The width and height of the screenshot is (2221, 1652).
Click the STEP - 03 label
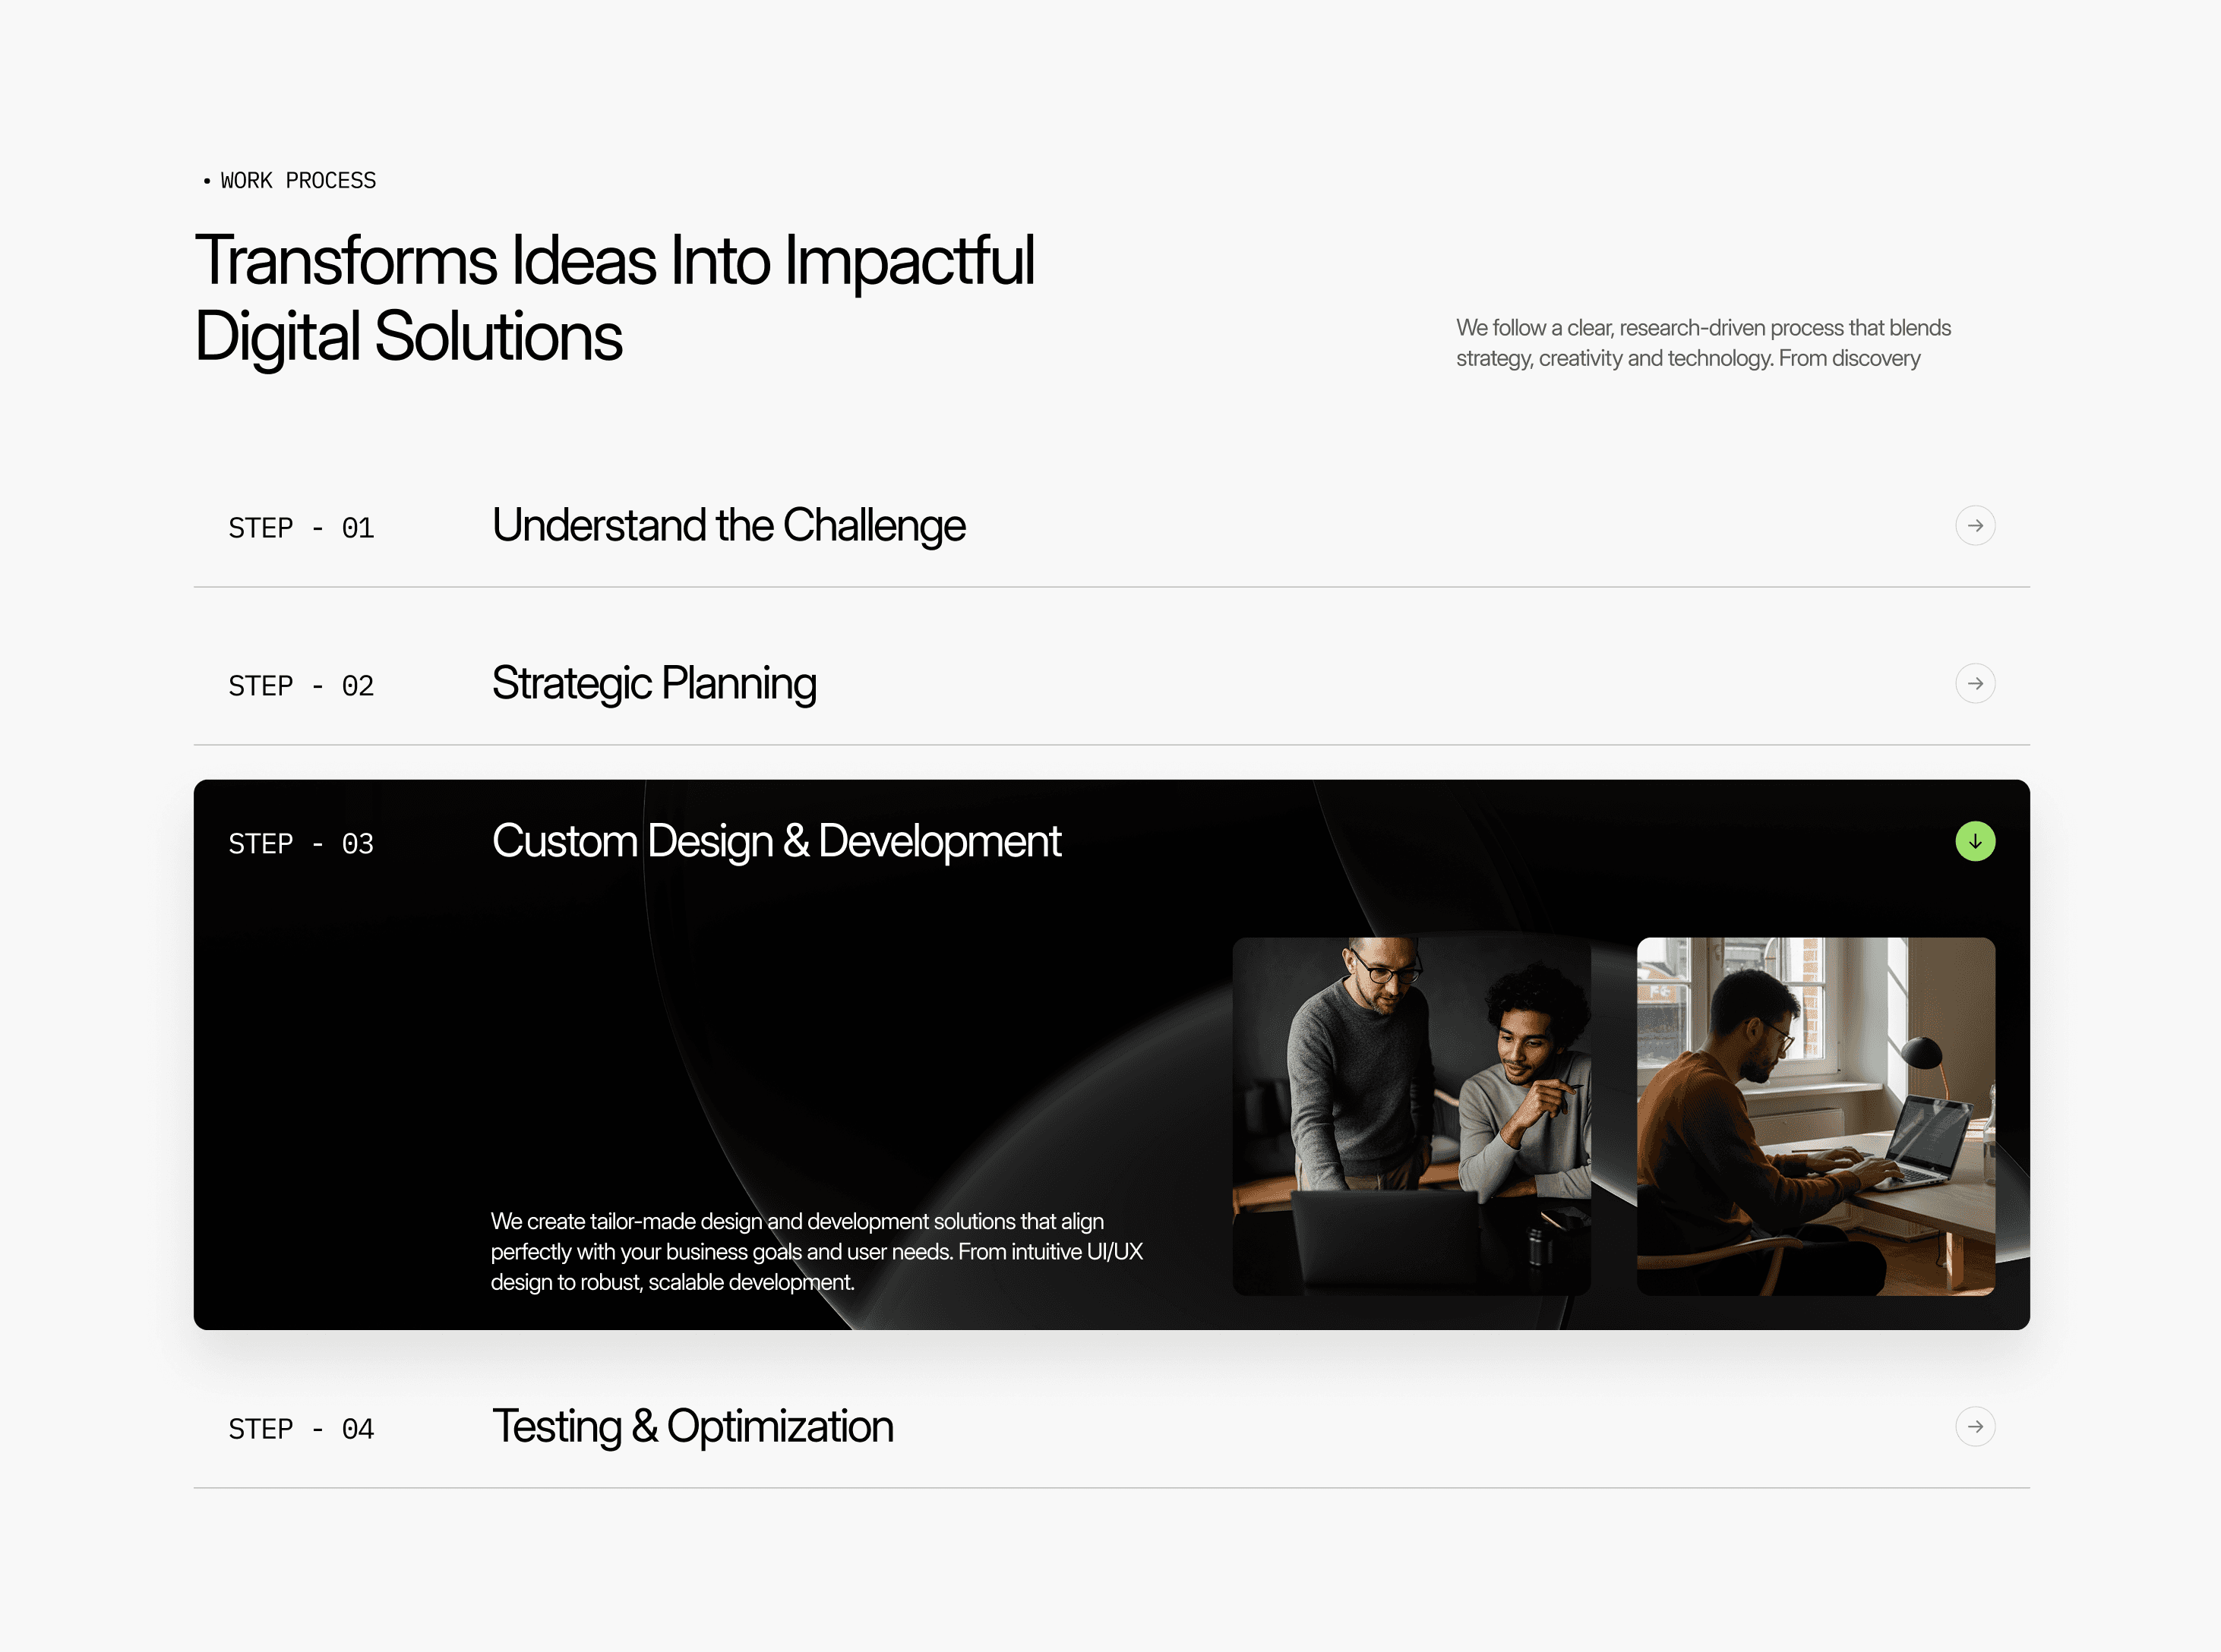[x=301, y=844]
